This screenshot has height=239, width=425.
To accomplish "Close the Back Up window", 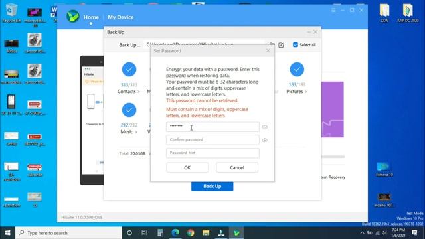I will click(x=315, y=32).
